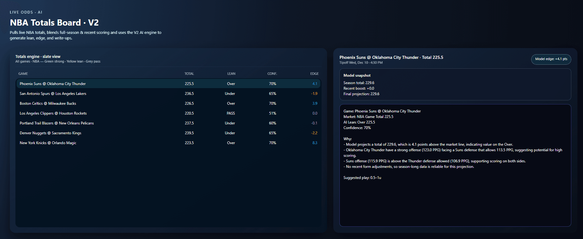Select the Denver Nuggets @ Sacramento Kings row
This screenshot has height=239, width=583.
(x=168, y=133)
